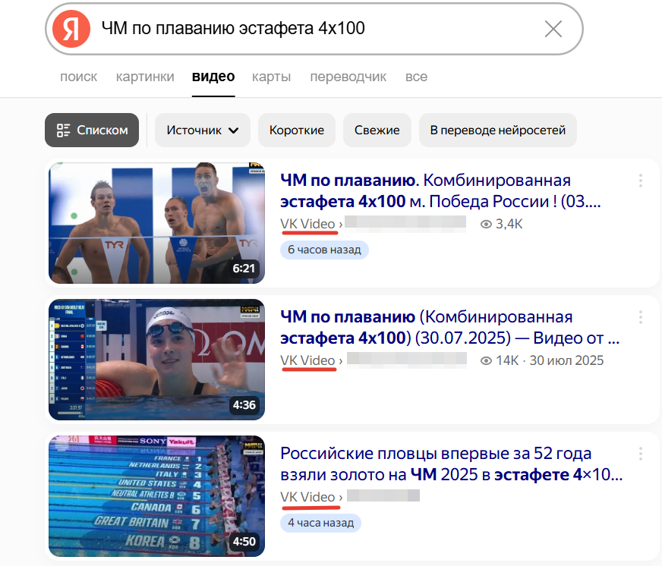The width and height of the screenshot is (662, 566).
Task: Open three-dot menu for second video result
Action: pos(641,317)
